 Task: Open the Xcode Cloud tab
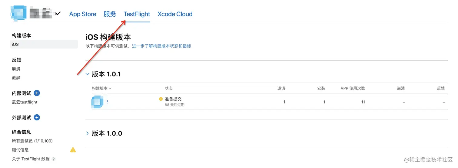(175, 14)
